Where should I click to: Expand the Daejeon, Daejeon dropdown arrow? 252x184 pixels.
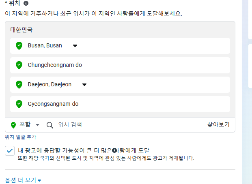[84, 85]
